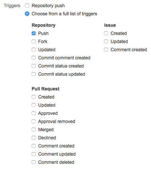This screenshot has width=151, height=170.
Task: Enable the Approval removed trigger
Action: (34, 121)
